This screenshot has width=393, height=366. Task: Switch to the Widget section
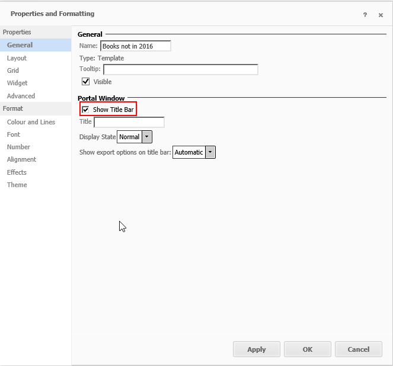[17, 83]
